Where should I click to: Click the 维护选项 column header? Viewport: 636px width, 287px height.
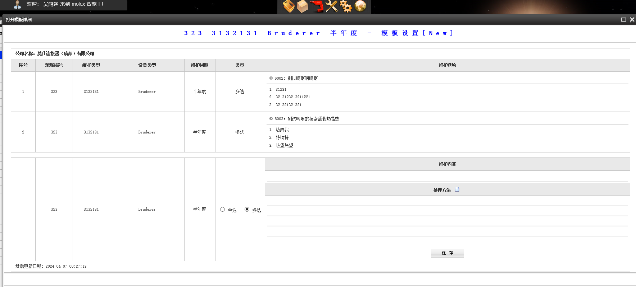point(447,65)
